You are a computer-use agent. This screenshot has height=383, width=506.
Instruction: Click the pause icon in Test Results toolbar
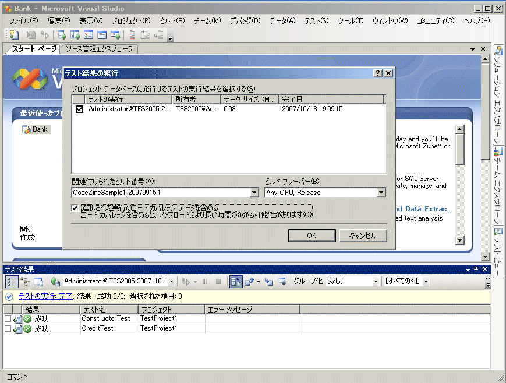point(205,282)
